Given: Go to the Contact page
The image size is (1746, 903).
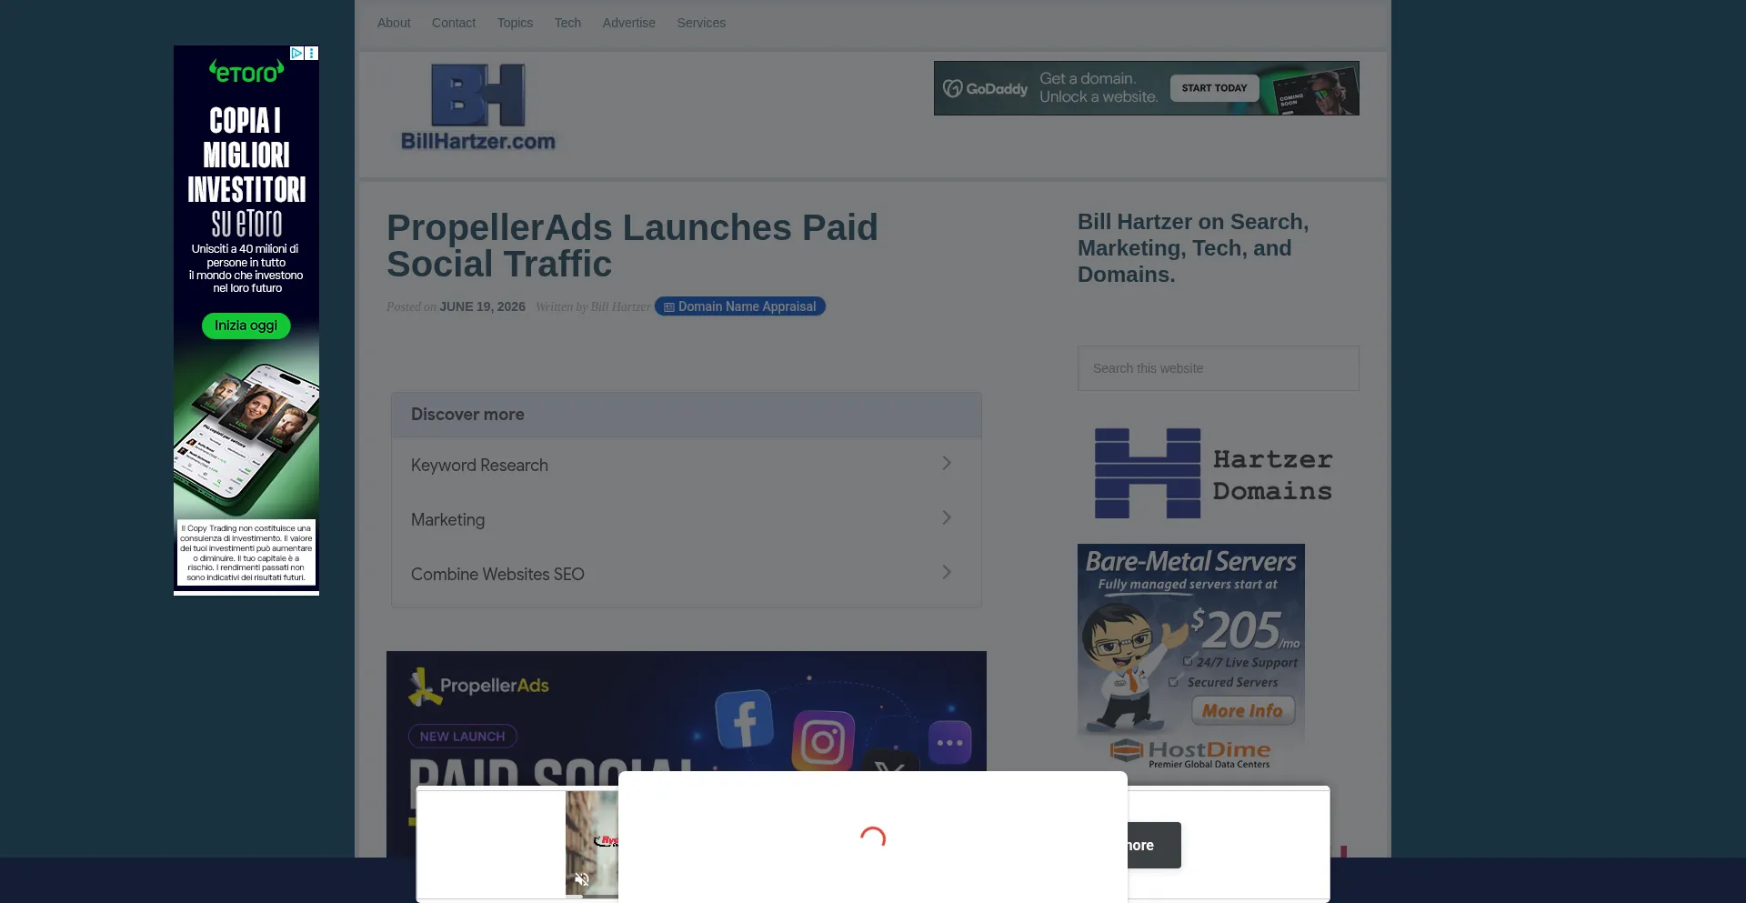Looking at the screenshot, I should click(x=454, y=23).
